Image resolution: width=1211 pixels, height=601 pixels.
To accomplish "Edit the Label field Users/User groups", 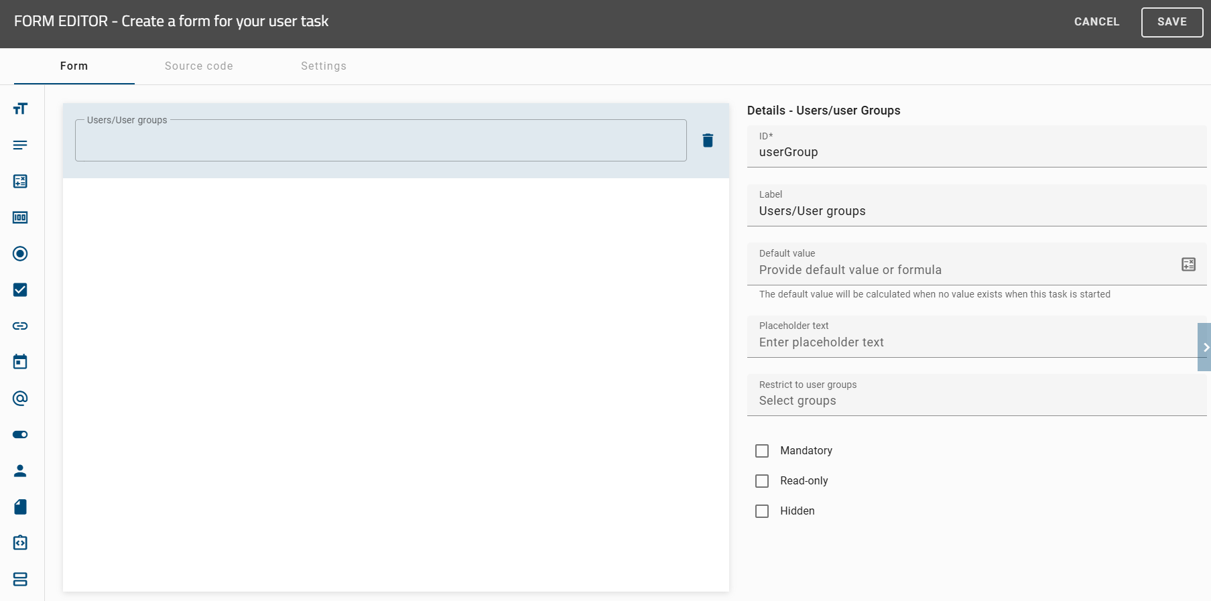I will click(976, 205).
